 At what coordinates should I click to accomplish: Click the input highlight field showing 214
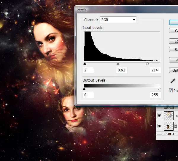tap(155, 70)
